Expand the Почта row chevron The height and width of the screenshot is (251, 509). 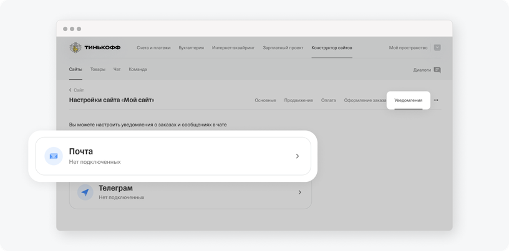298,156
